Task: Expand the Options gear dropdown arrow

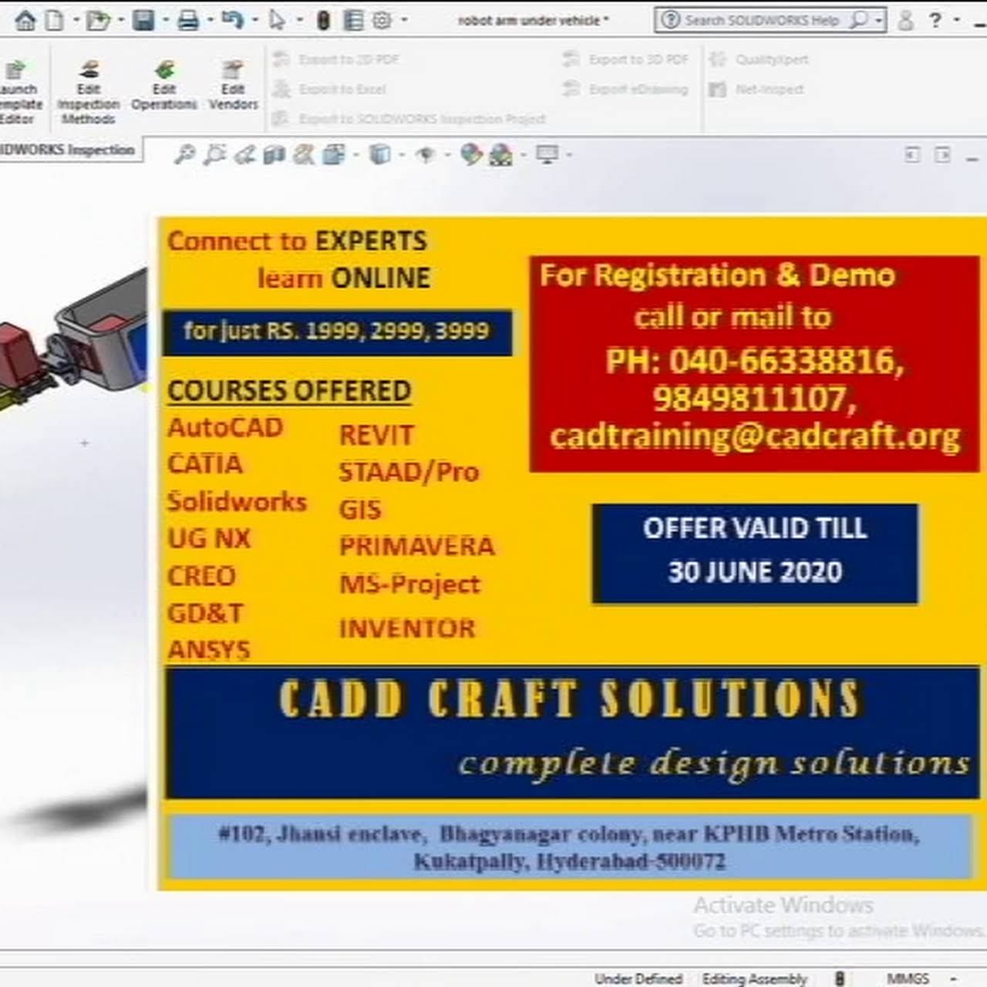Action: point(404,20)
